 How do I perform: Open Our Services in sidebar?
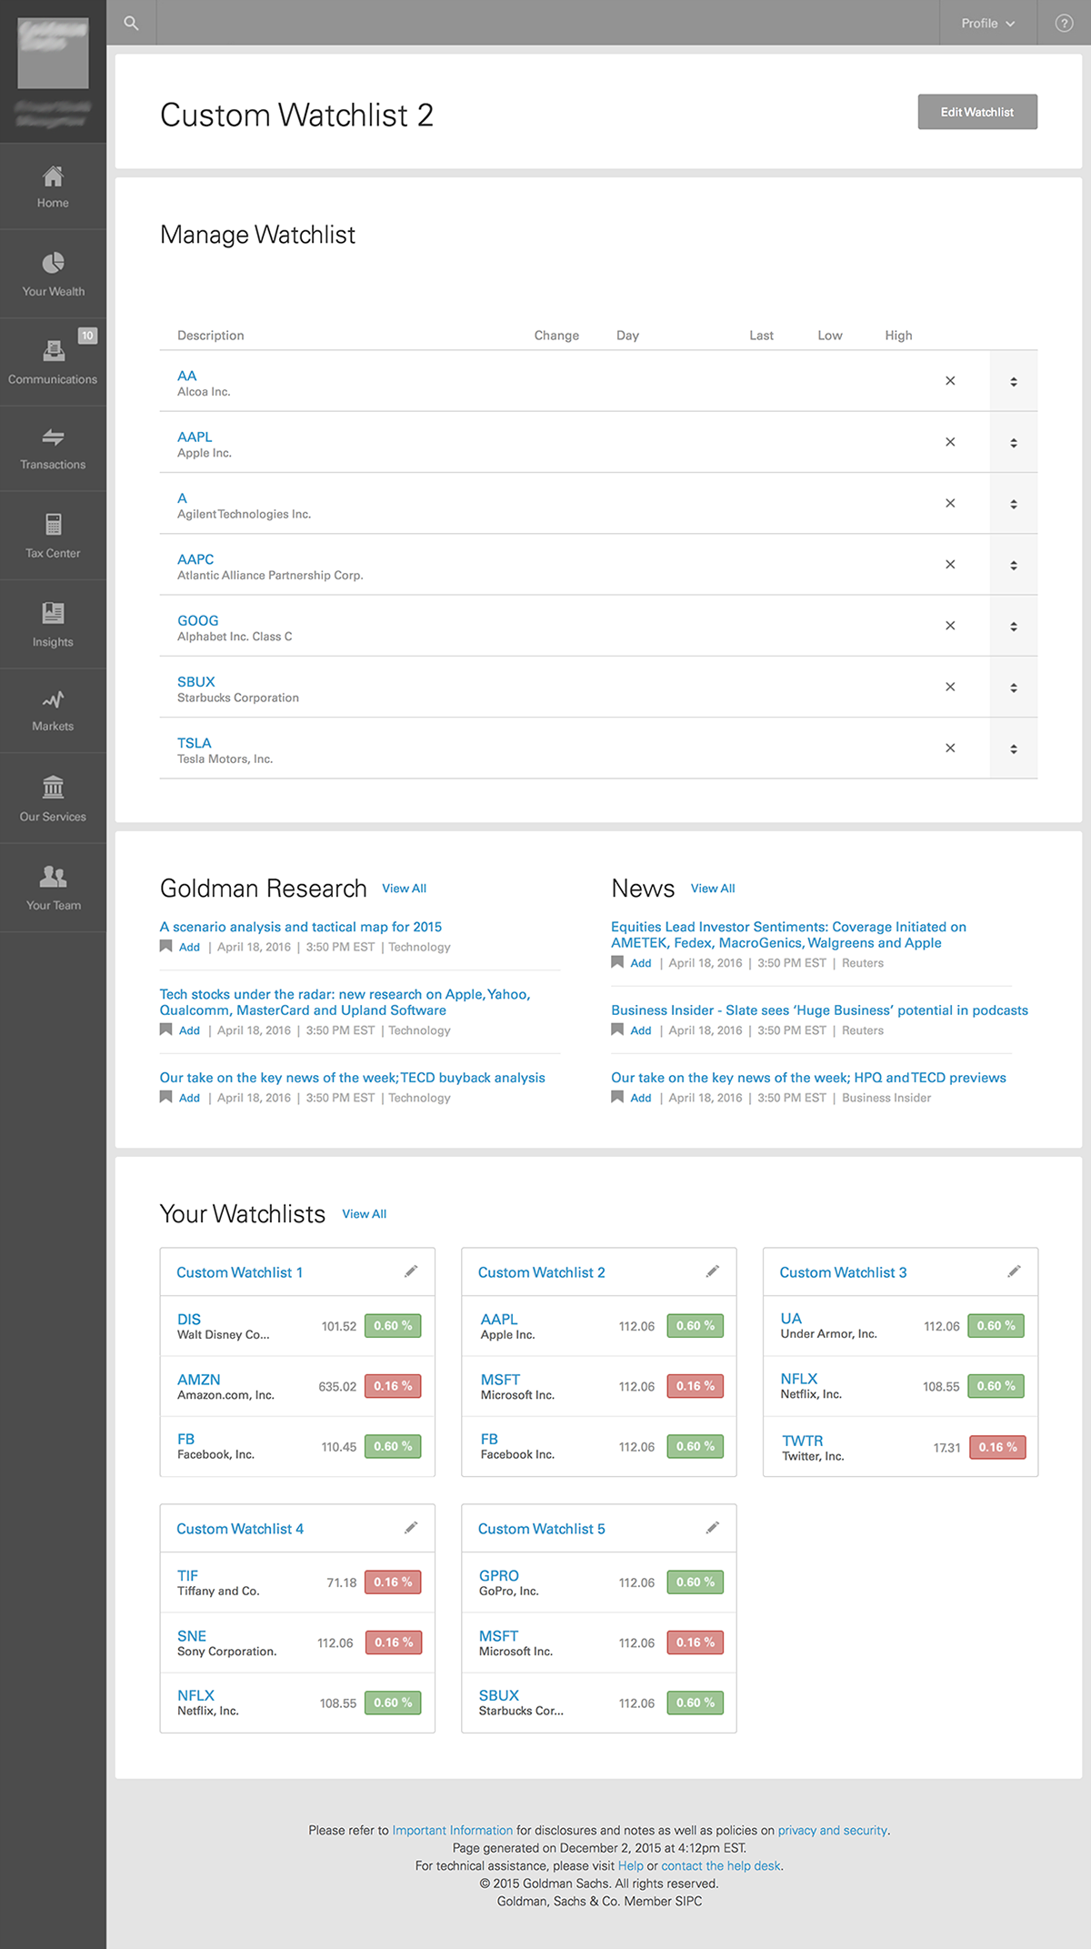[53, 799]
